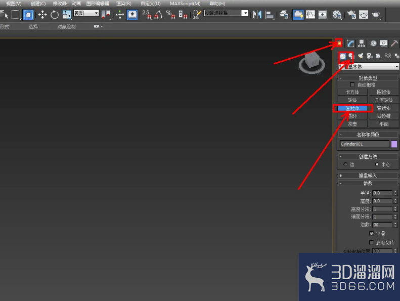Open the Layer Manager icon
400x301 pixels.
(284, 15)
